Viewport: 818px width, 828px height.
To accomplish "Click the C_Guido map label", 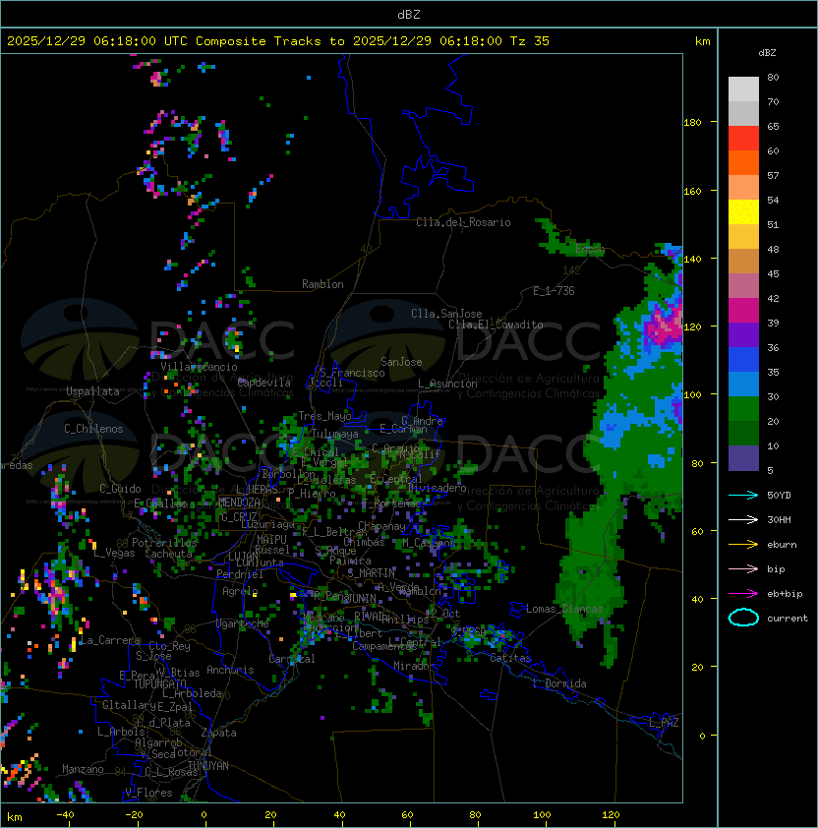I will click(120, 489).
